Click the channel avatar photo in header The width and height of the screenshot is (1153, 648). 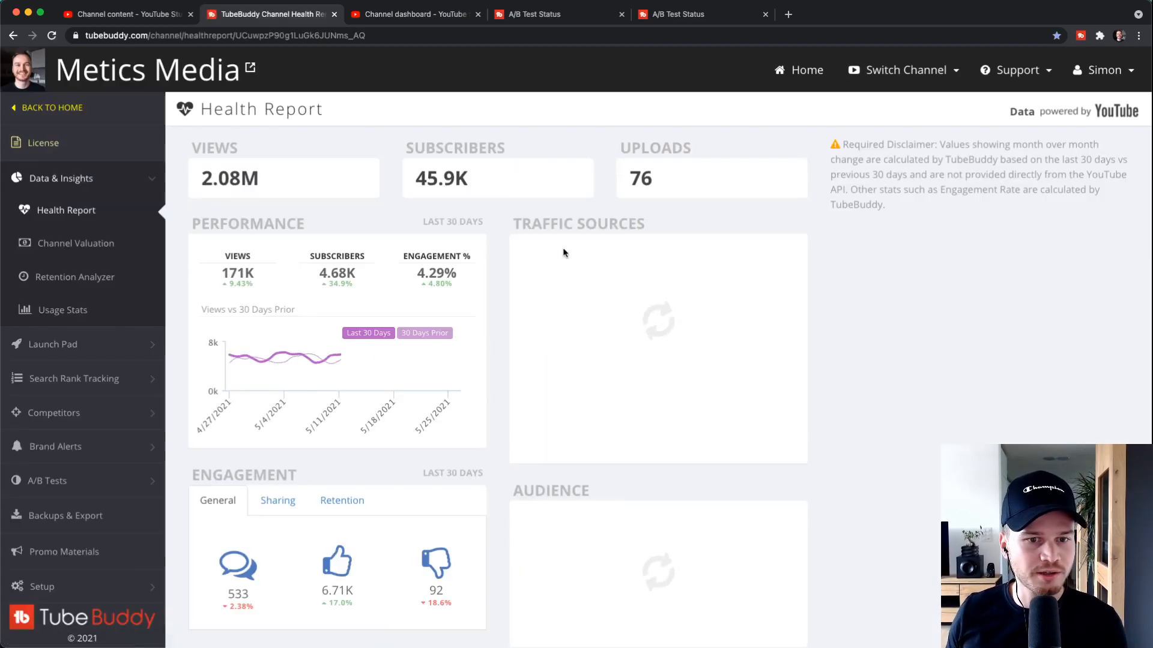click(x=23, y=70)
